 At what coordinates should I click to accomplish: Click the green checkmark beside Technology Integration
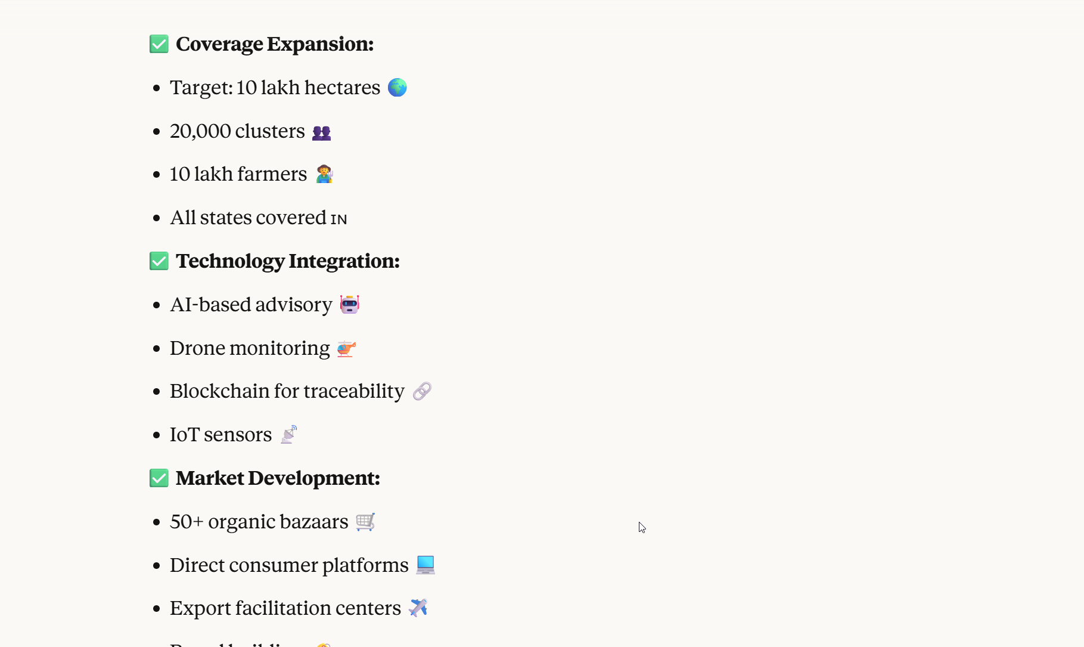[x=159, y=261]
